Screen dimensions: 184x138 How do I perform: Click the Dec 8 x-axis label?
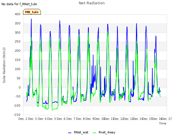click(x=80, y=119)
